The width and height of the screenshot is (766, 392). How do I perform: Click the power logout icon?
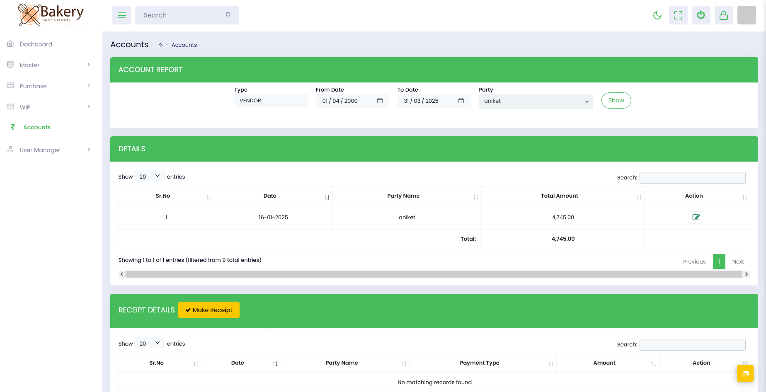701,15
